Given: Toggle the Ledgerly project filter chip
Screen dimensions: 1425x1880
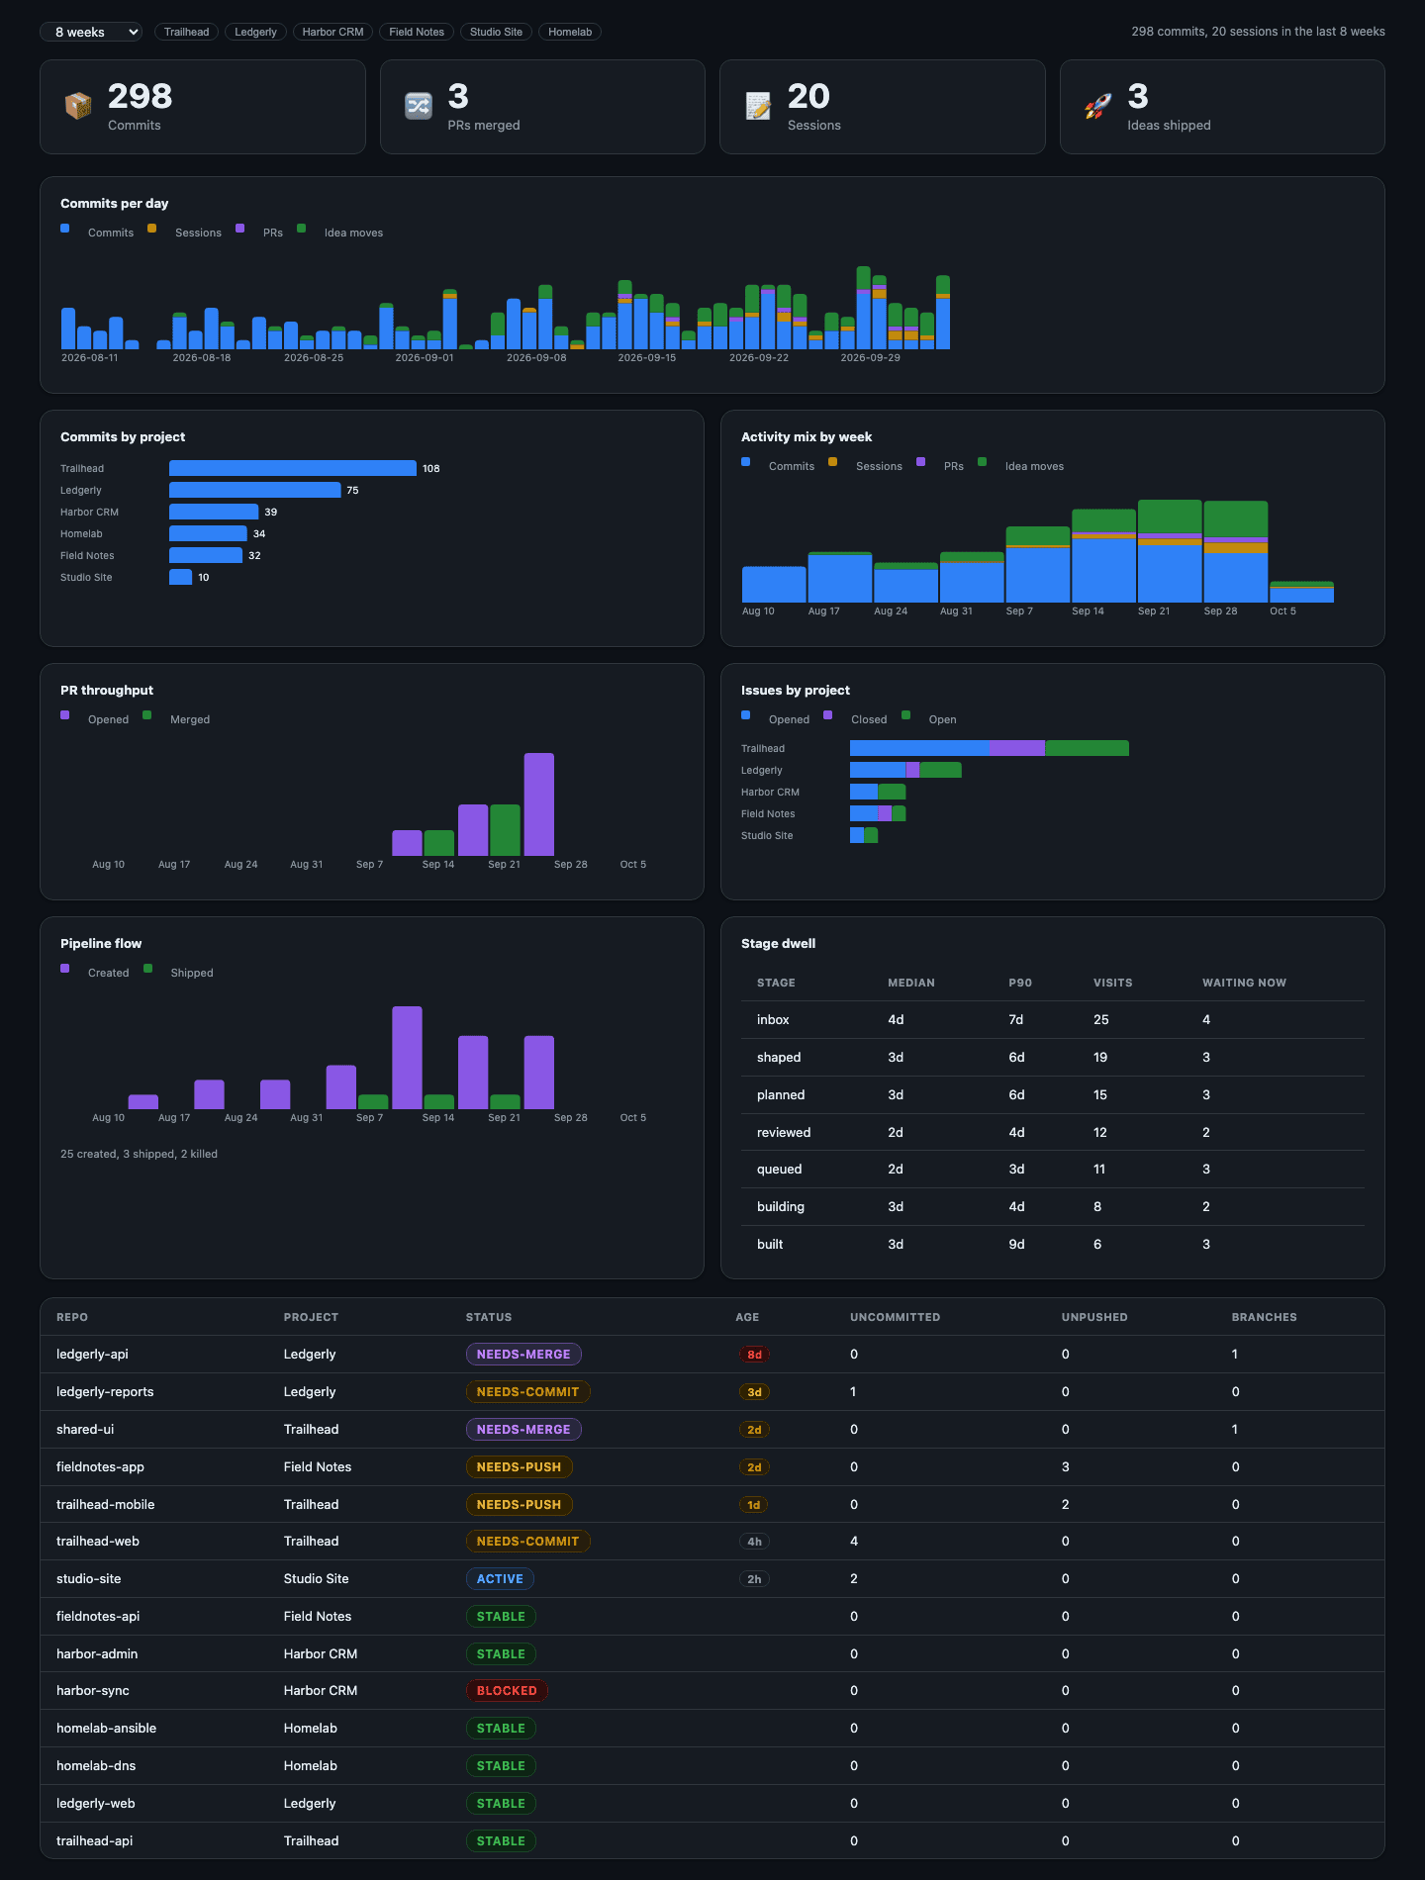Looking at the screenshot, I should click(255, 32).
